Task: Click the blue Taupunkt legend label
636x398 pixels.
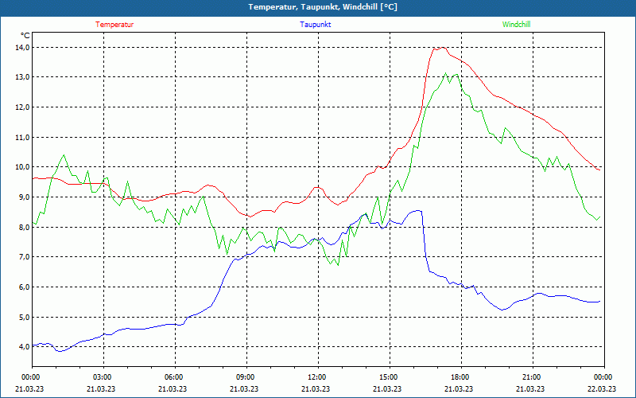Action: 315,25
